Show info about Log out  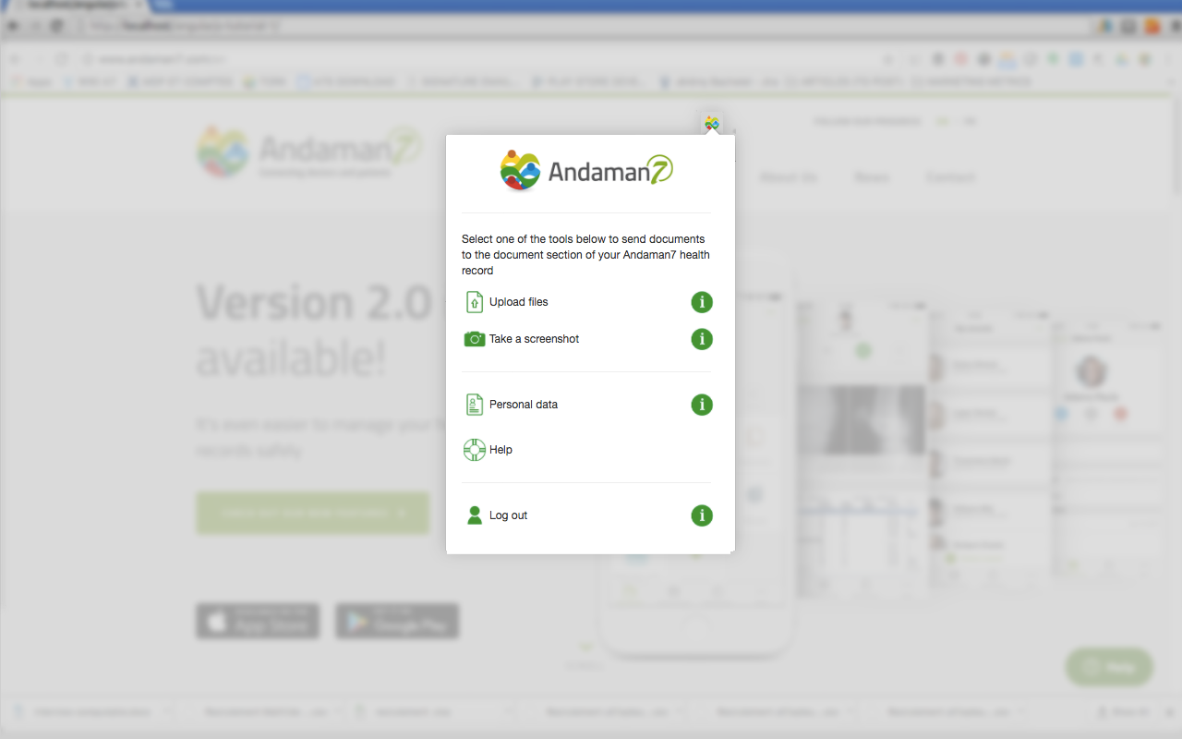tap(702, 515)
